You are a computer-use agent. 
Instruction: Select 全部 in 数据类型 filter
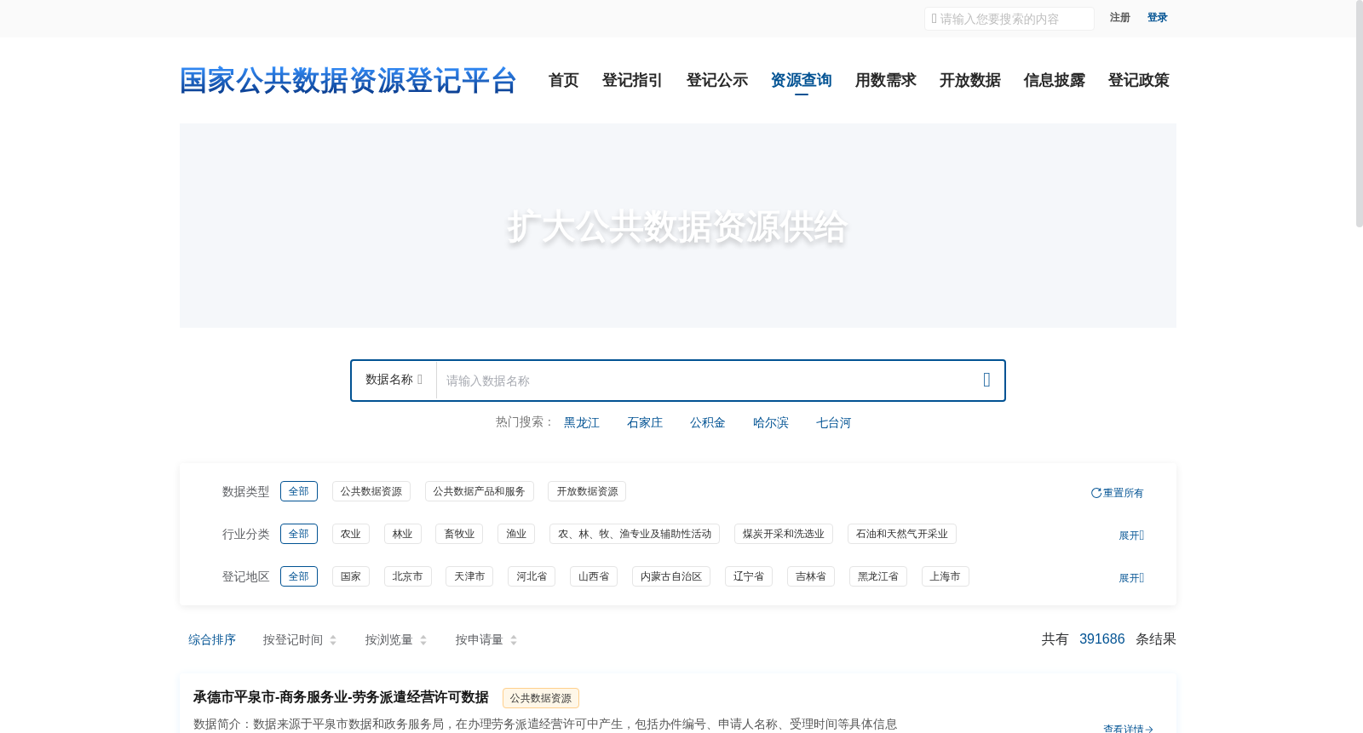coord(299,491)
